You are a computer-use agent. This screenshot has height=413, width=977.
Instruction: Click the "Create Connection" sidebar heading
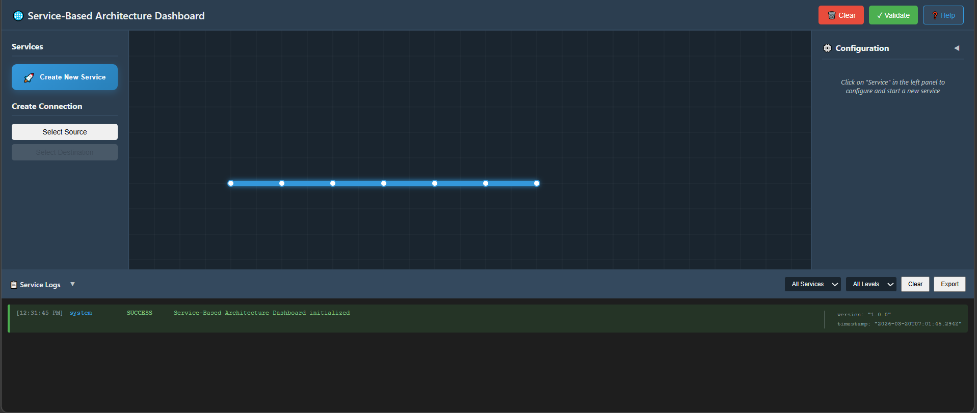click(x=47, y=106)
